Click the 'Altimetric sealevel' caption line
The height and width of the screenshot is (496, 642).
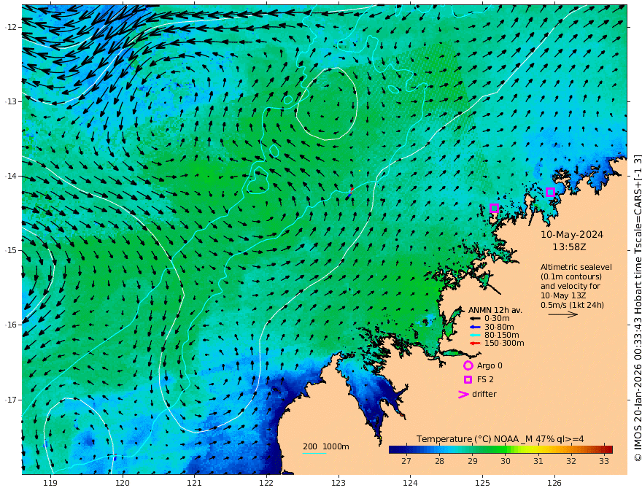click(576, 267)
